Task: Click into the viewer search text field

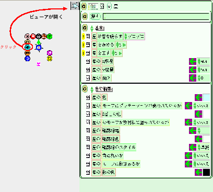Action: pyautogui.click(x=156, y=17)
